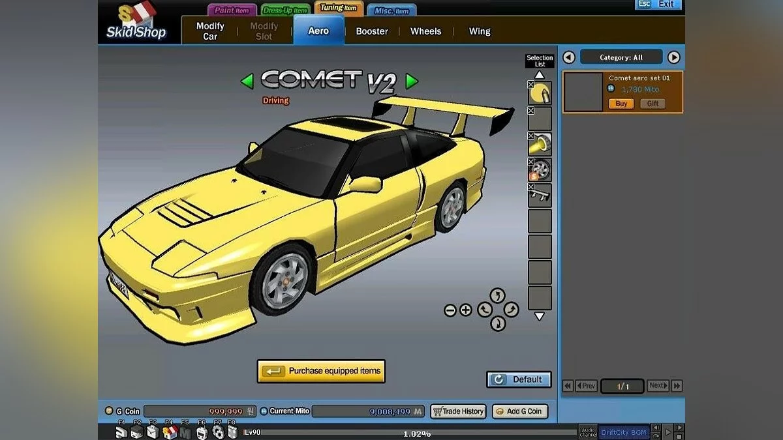This screenshot has height=440, width=783.
Task: Uncheck the X on the empty second slot
Action: (x=530, y=110)
